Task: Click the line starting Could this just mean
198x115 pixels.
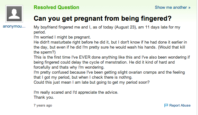Action: coord(92,82)
